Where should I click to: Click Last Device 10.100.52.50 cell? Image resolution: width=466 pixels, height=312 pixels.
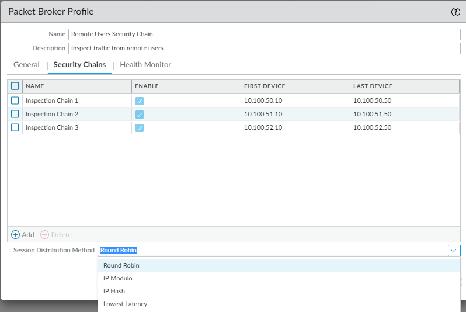click(373, 128)
